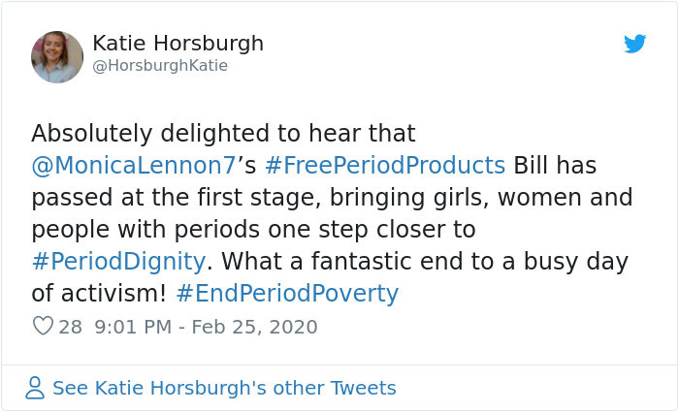This screenshot has width=679, height=413.
Task: Click the text 'Absolutely delighted to hear that'
Action: [x=223, y=133]
